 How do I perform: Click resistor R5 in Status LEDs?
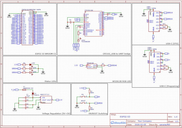tap(24, 69)
